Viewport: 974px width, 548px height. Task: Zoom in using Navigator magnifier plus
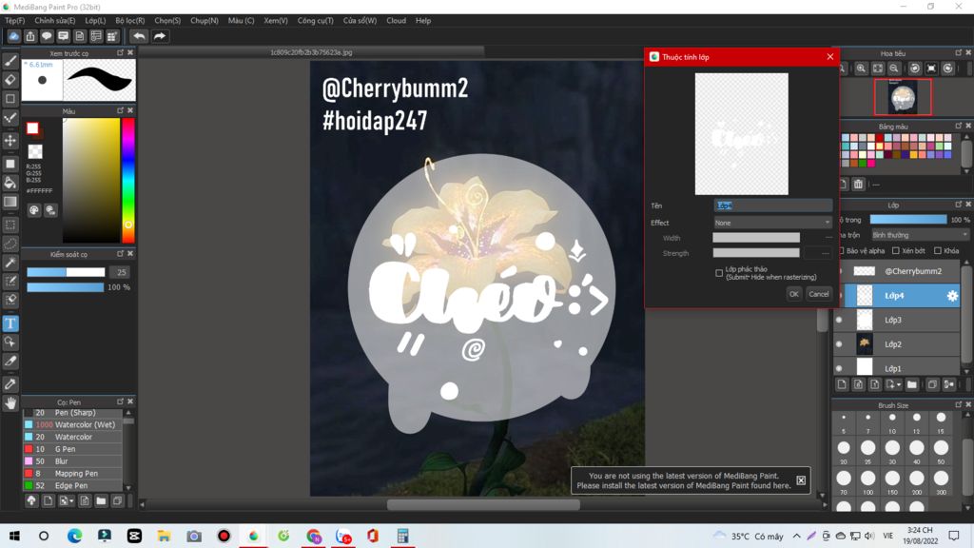(861, 68)
